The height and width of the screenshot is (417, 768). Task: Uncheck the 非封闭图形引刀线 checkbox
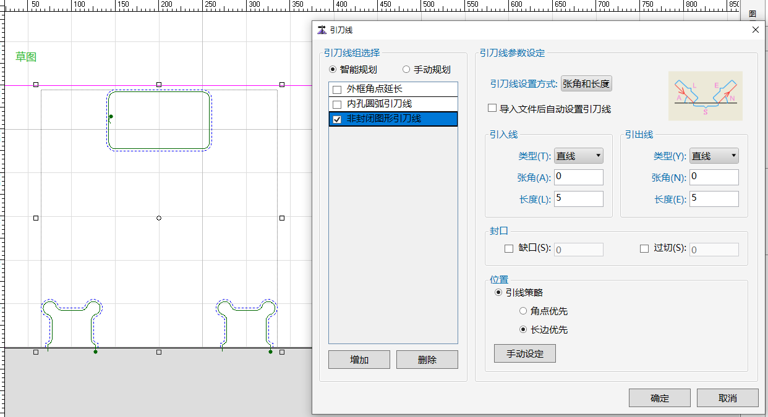coord(337,119)
